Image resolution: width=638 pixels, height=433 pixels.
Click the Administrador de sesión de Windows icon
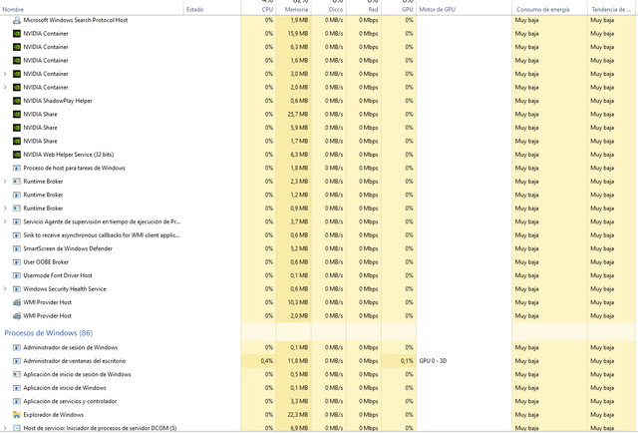point(17,347)
